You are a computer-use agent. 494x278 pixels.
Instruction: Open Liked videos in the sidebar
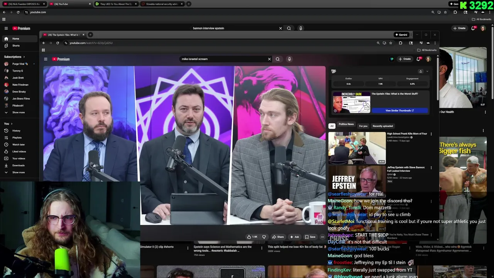pos(19,151)
